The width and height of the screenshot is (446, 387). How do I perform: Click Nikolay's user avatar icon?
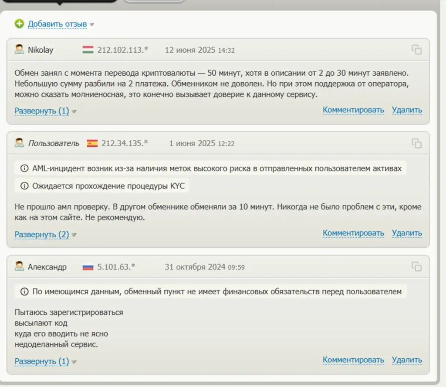point(19,50)
